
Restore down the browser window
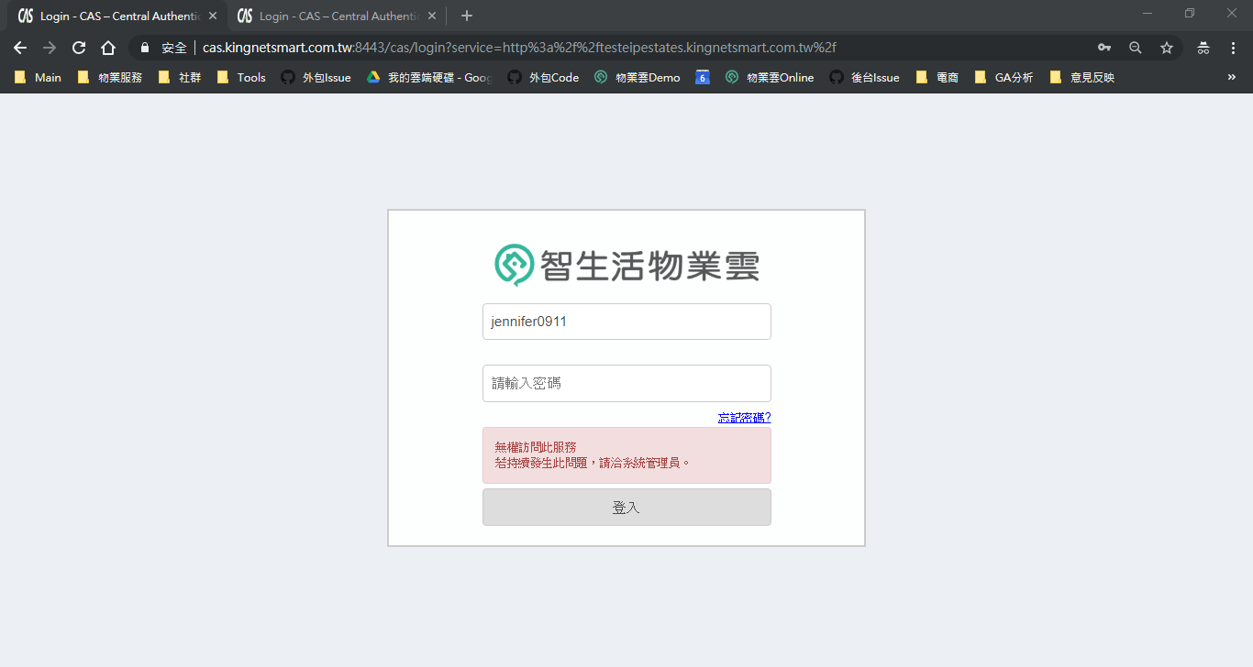click(x=1190, y=13)
